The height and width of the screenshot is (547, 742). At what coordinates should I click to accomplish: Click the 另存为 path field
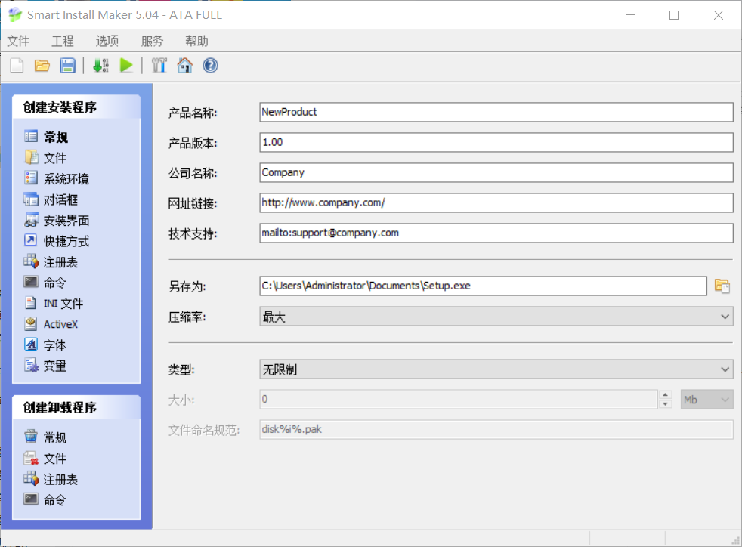click(x=483, y=286)
